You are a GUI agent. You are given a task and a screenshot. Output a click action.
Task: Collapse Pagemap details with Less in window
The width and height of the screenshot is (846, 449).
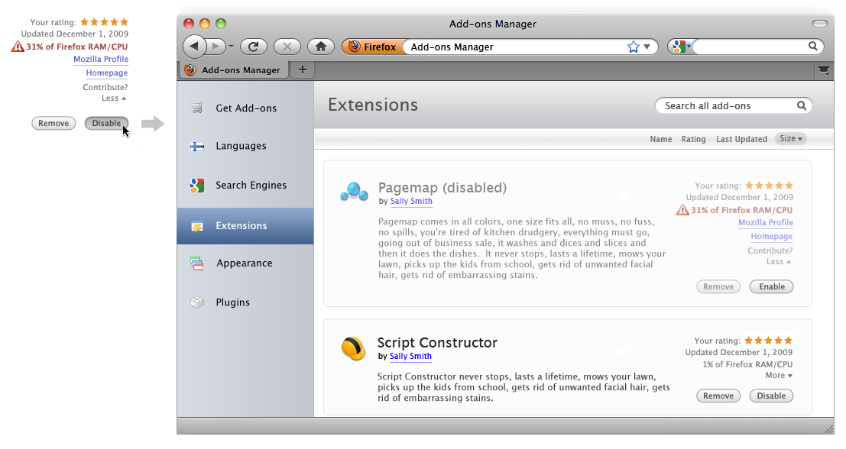[779, 261]
